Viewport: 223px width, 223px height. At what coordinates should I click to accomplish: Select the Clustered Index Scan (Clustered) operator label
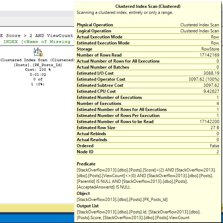pyautogui.click(x=37, y=60)
